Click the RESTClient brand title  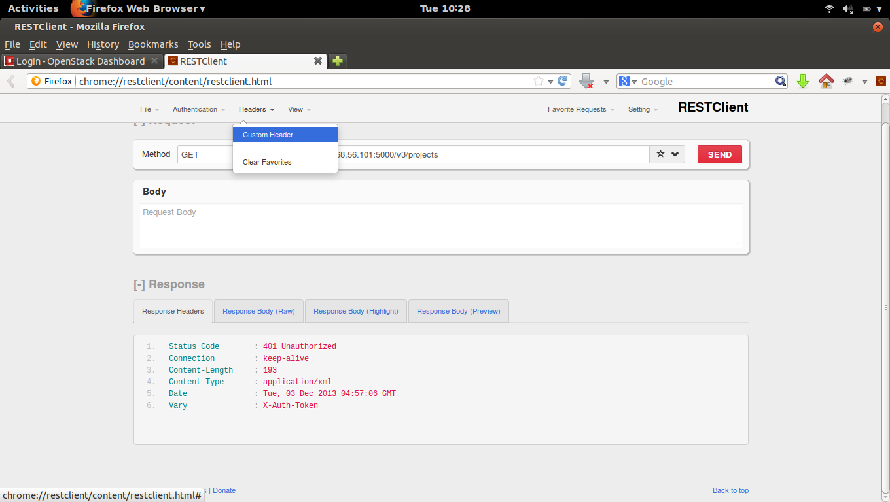click(x=713, y=108)
